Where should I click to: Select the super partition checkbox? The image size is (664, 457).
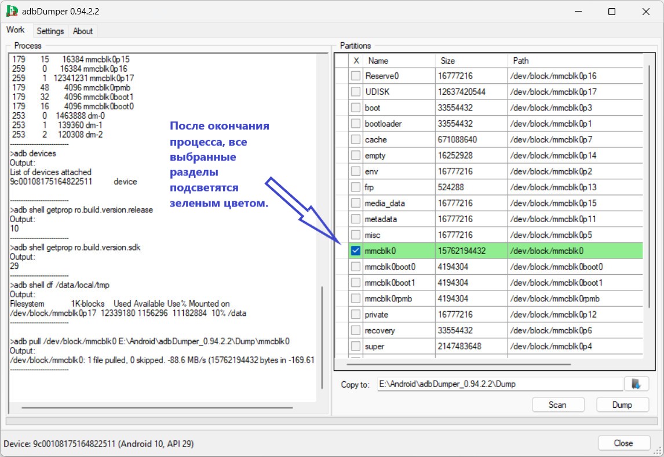pos(356,347)
